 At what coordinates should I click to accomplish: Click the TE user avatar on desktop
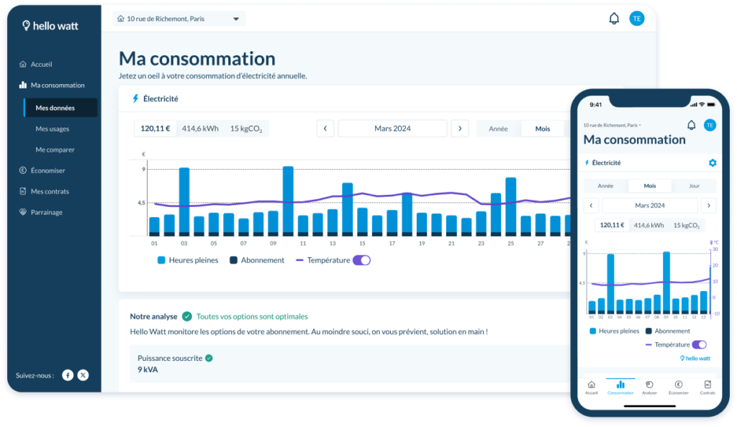click(636, 19)
